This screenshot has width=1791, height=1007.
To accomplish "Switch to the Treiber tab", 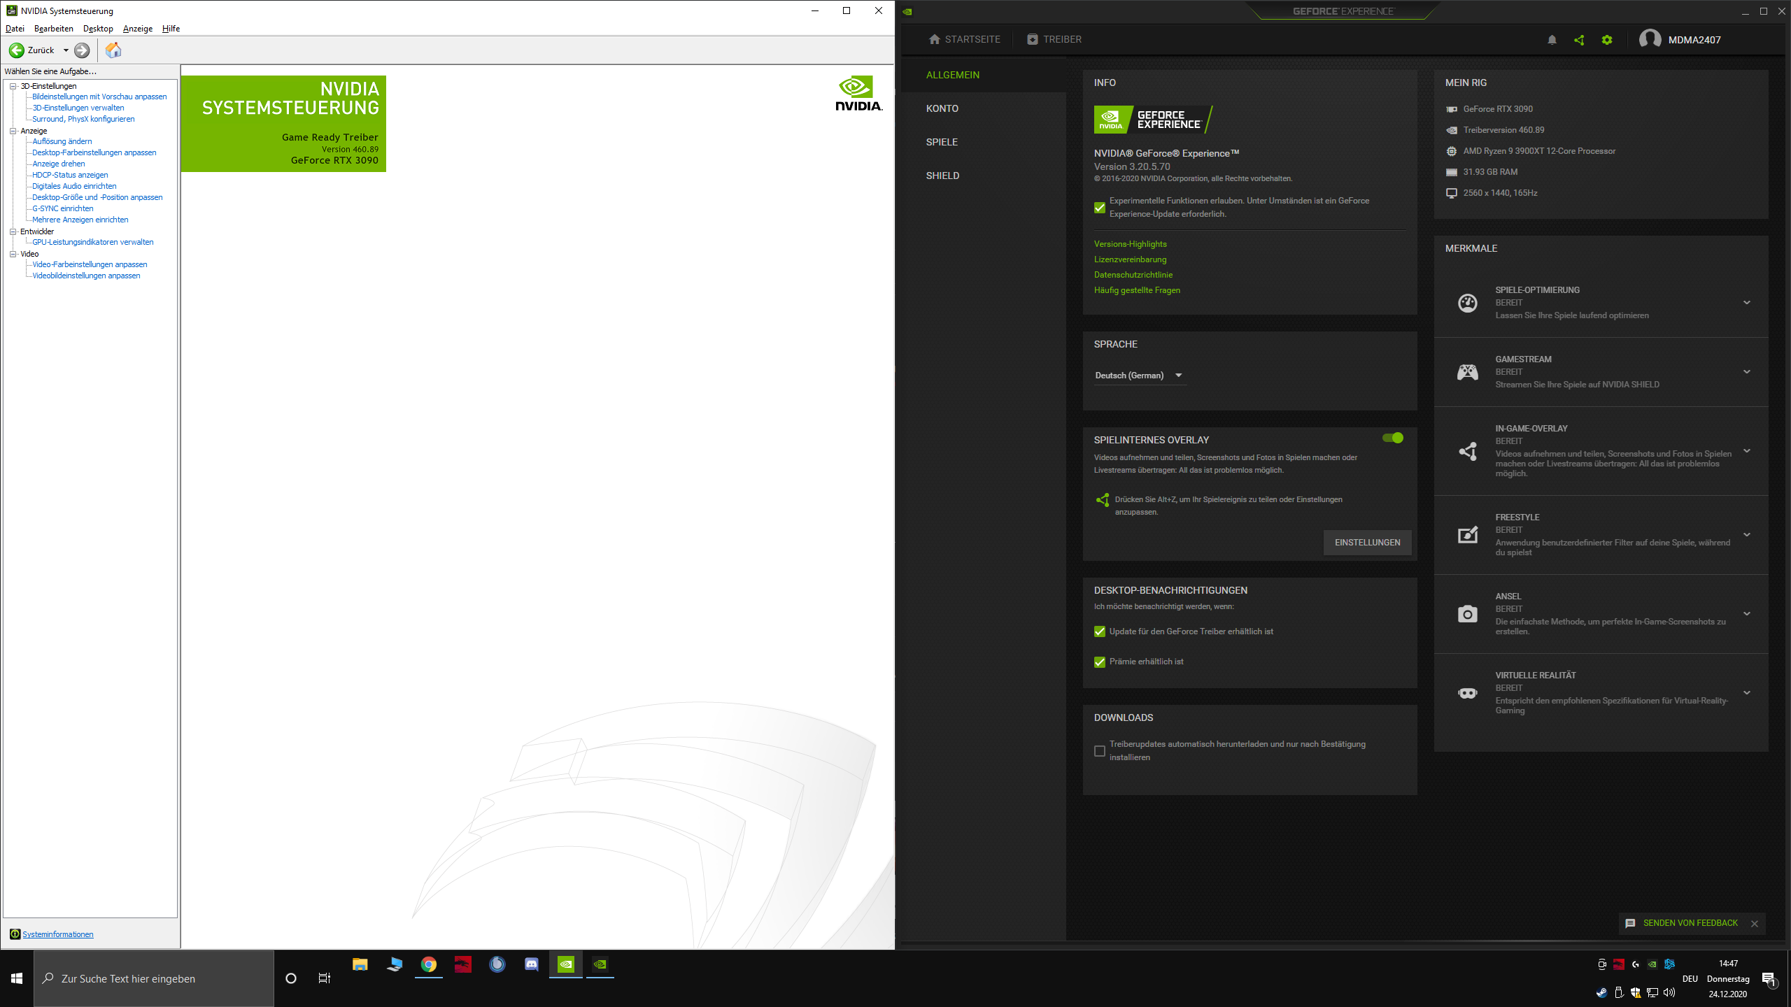I will tap(1054, 39).
